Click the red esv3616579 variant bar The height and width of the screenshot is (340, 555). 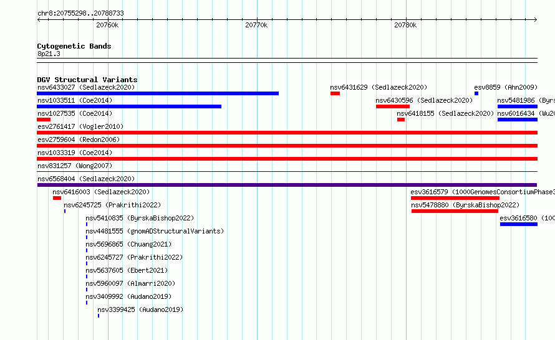pos(455,198)
